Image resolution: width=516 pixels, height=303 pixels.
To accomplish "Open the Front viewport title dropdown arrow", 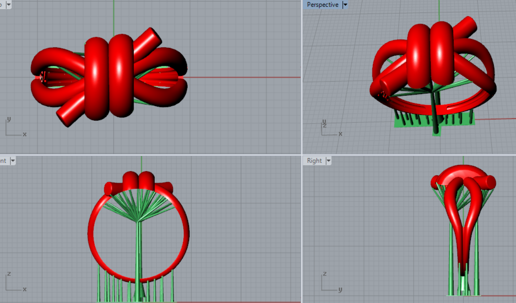I will (x=13, y=161).
